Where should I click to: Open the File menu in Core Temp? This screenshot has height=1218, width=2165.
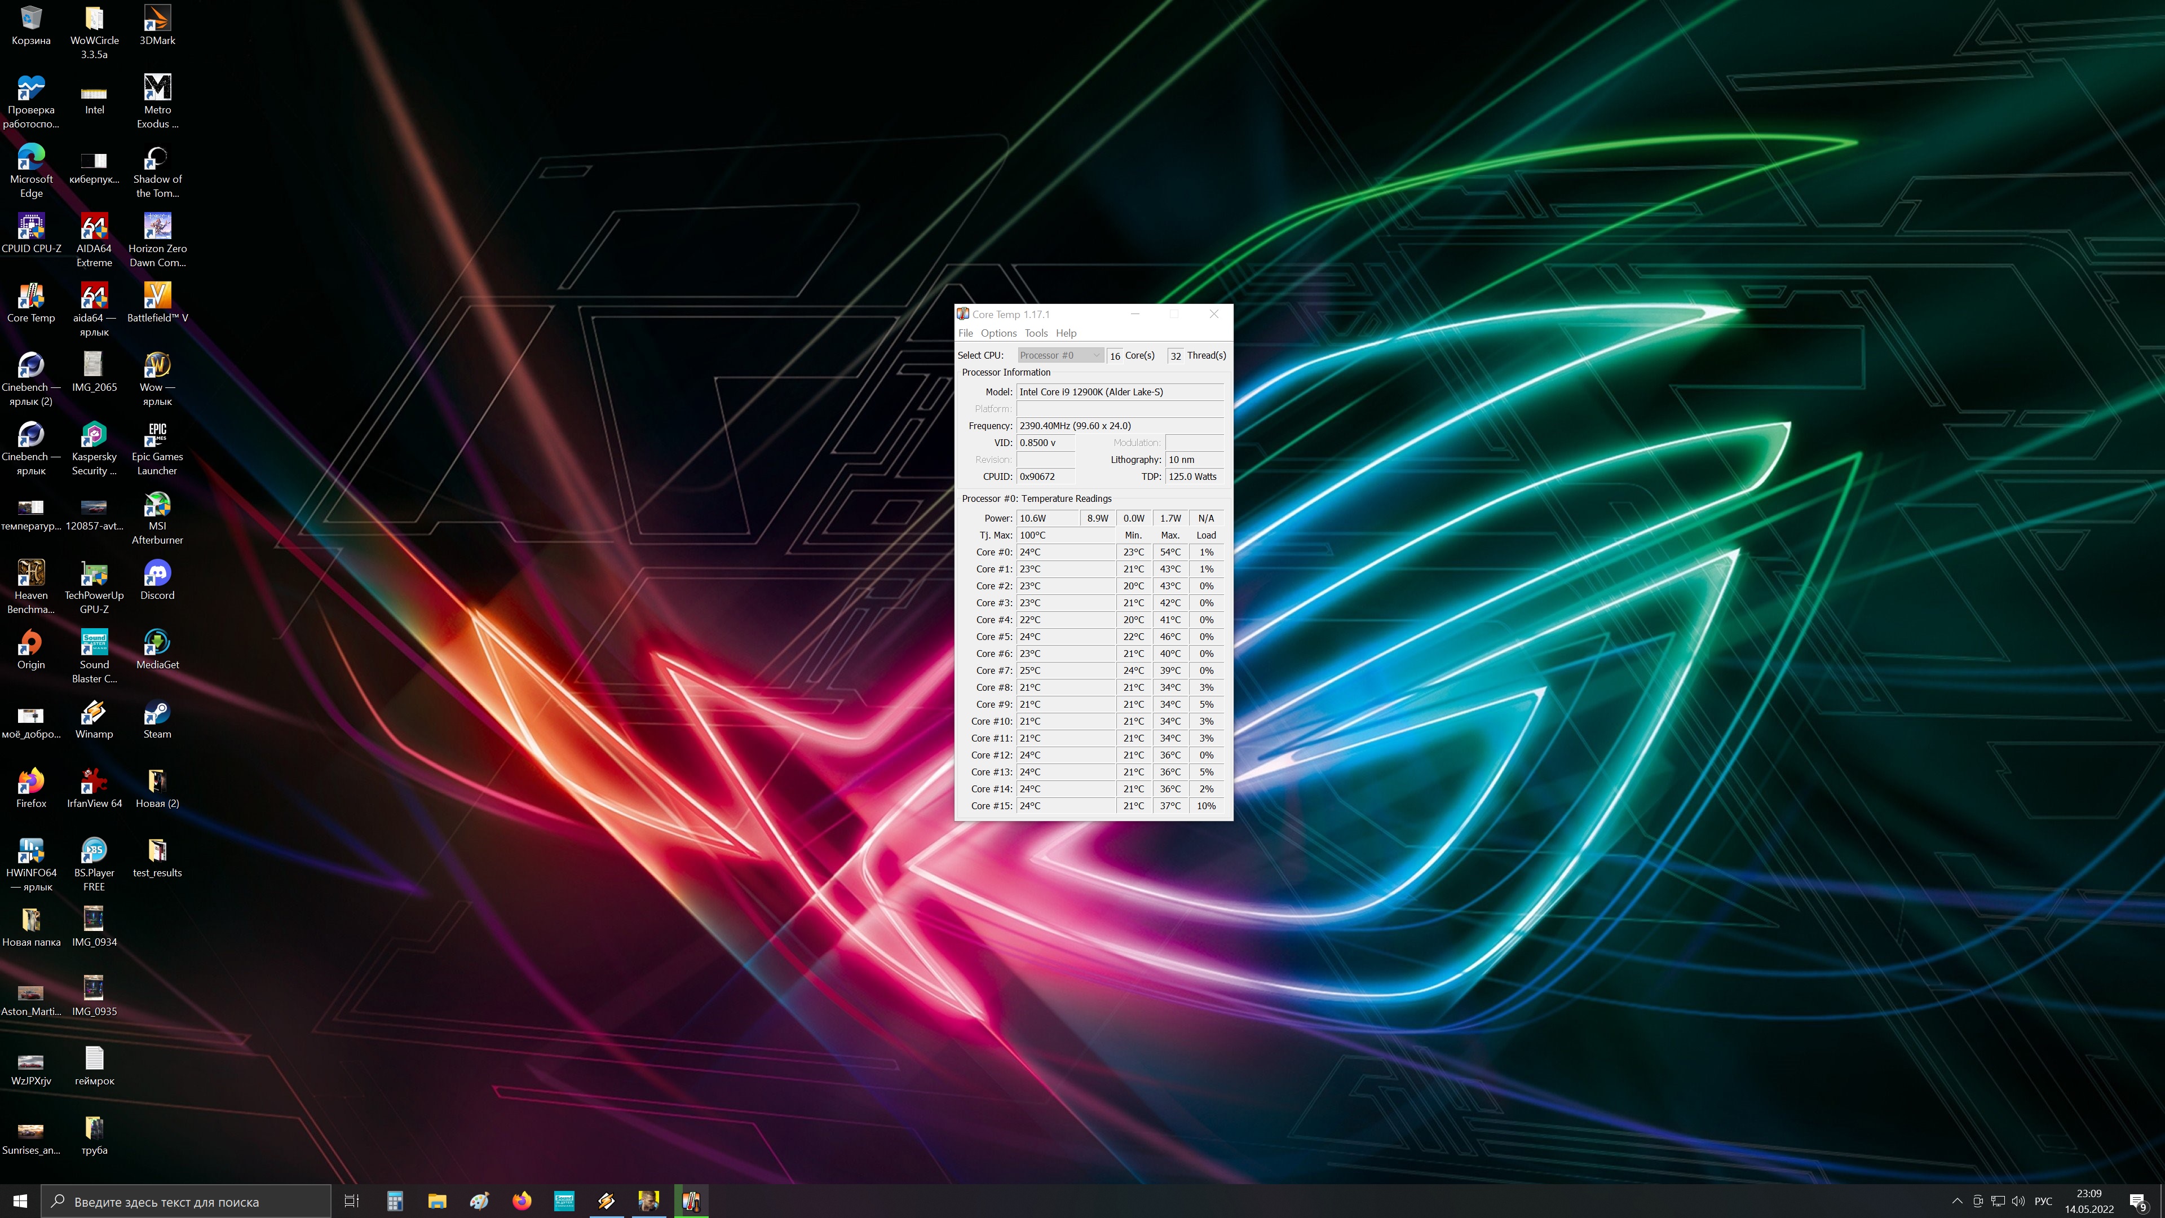coord(966,334)
